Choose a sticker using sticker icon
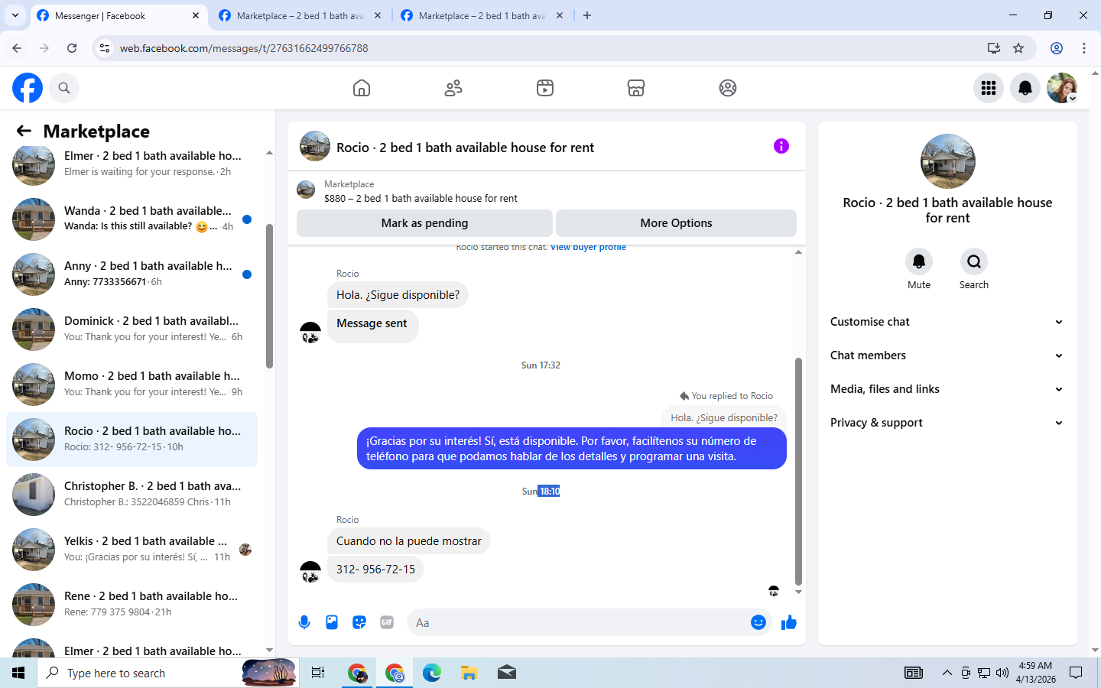Viewport: 1101px width, 688px height. pyautogui.click(x=359, y=622)
